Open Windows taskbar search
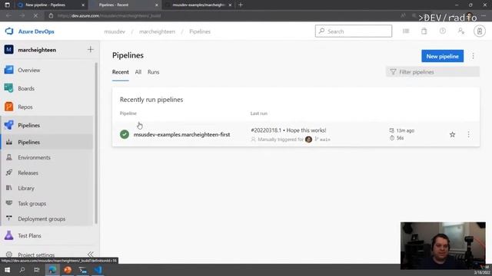Viewport: 492px width, 276px height. tap(22, 270)
